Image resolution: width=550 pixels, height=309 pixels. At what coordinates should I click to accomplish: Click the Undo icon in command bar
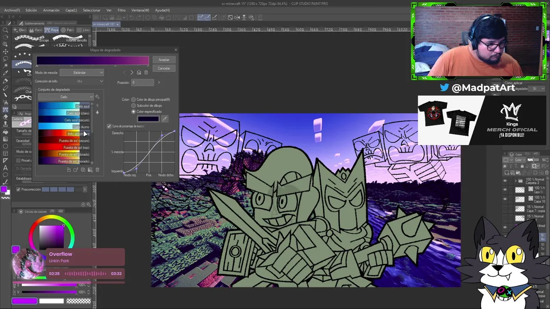[x=133, y=18]
